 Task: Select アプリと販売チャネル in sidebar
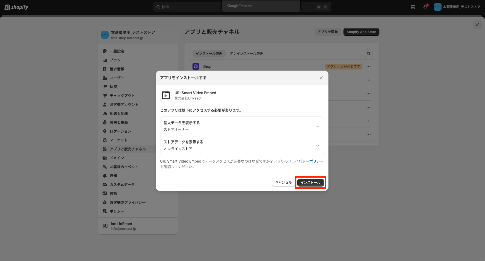pyautogui.click(x=138, y=149)
